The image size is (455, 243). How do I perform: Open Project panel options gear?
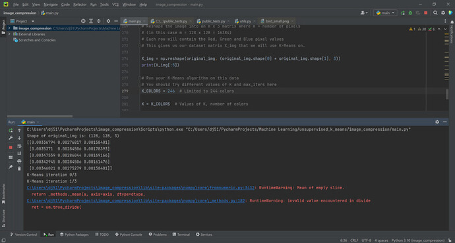[x=108, y=21]
